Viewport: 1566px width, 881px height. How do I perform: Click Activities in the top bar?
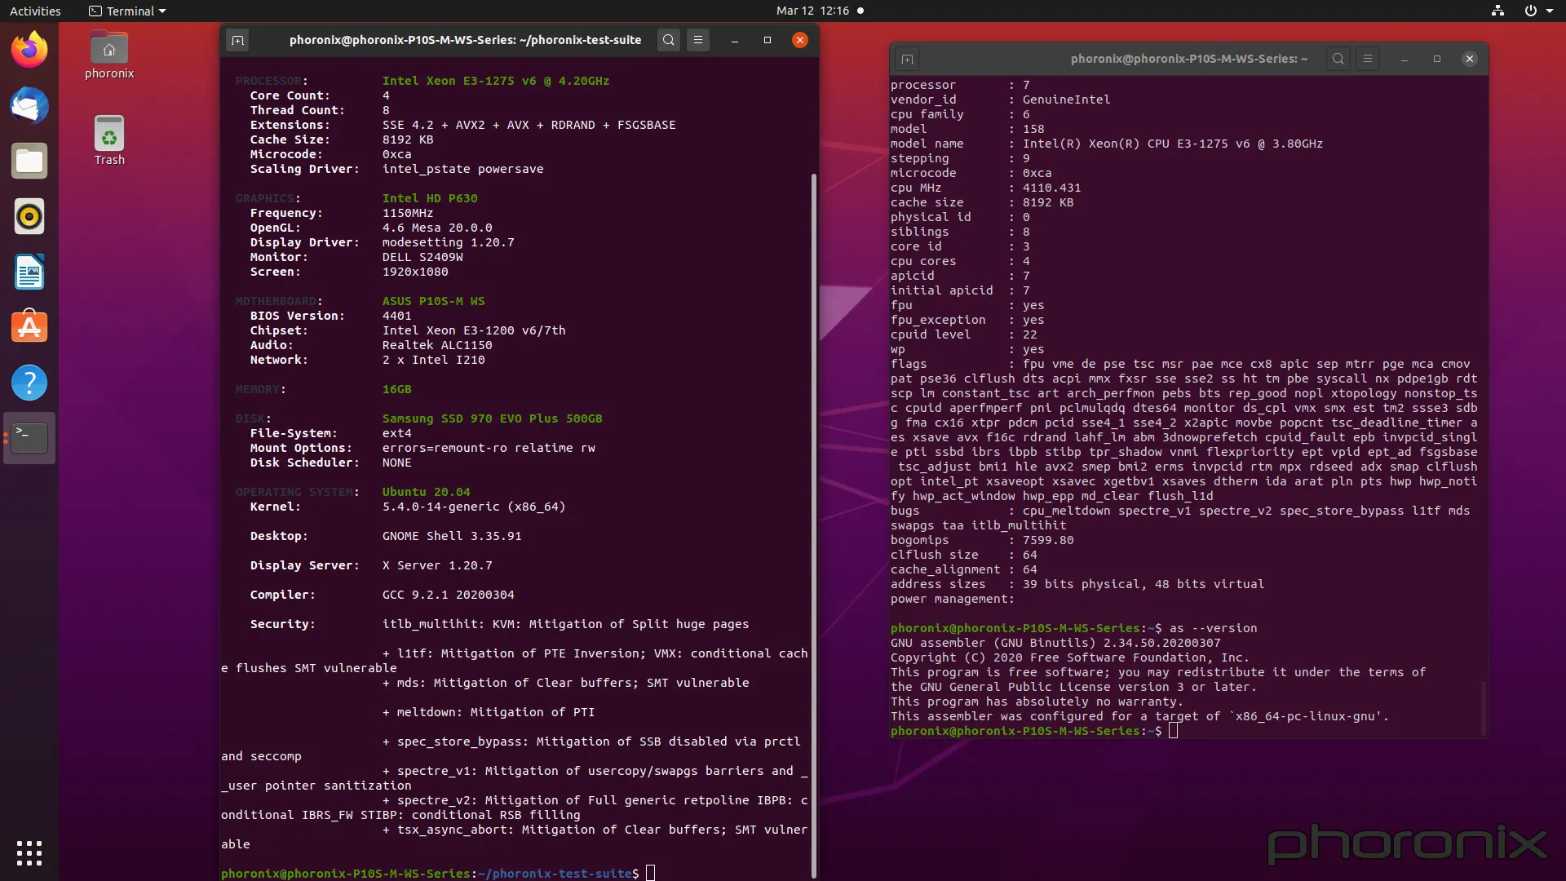click(x=35, y=11)
